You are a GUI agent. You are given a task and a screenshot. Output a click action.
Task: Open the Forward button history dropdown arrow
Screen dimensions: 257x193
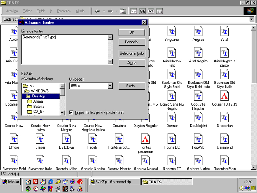[117, 11]
